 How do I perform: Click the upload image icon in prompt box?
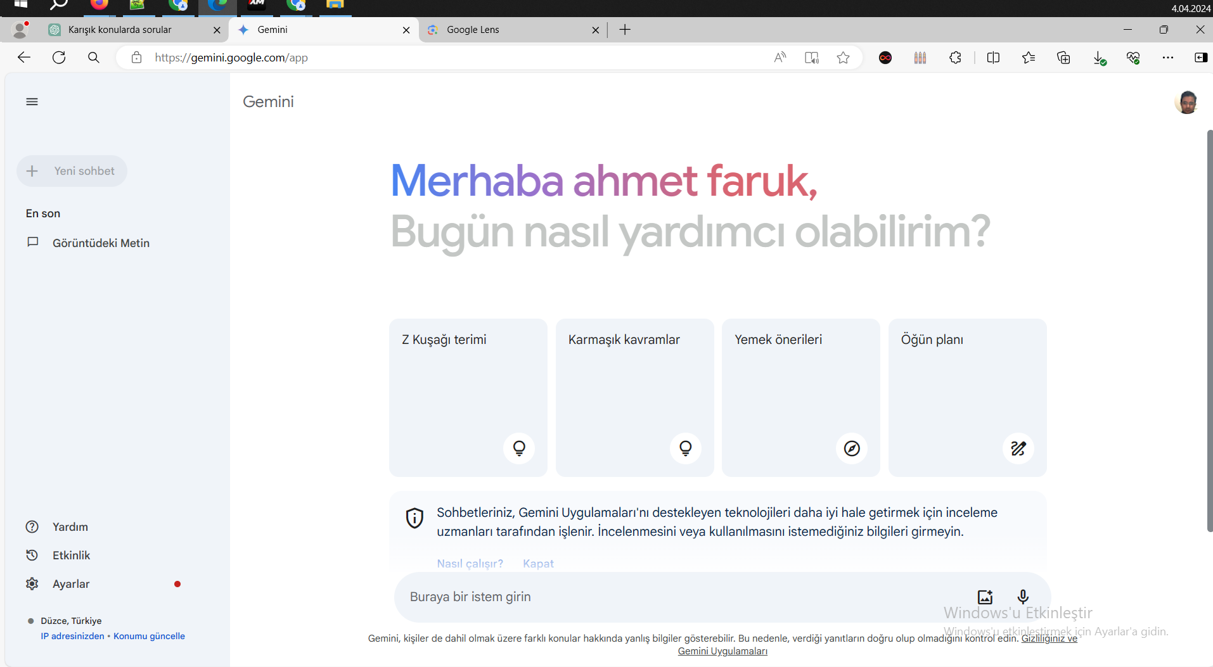[985, 597]
